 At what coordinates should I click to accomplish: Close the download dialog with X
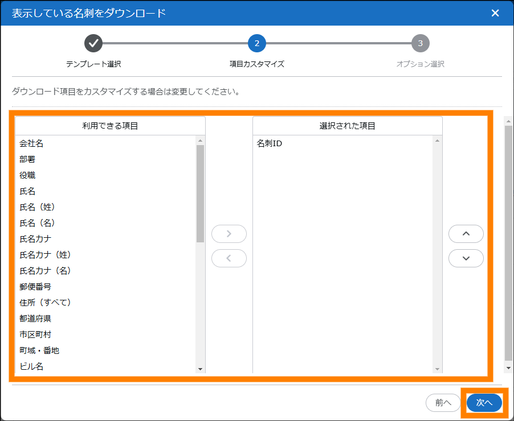pos(495,13)
